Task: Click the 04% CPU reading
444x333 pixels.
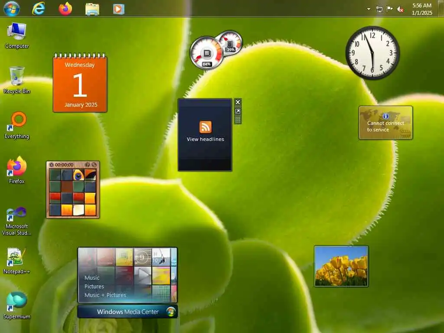Action: click(x=207, y=64)
